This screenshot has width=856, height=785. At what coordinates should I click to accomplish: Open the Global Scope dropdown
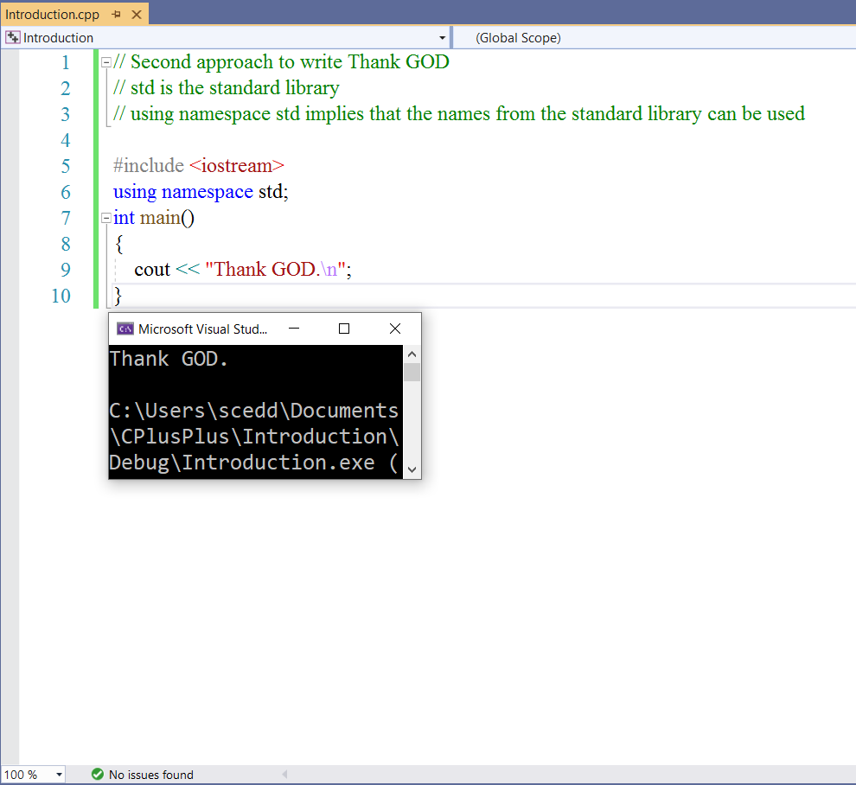[x=654, y=38]
